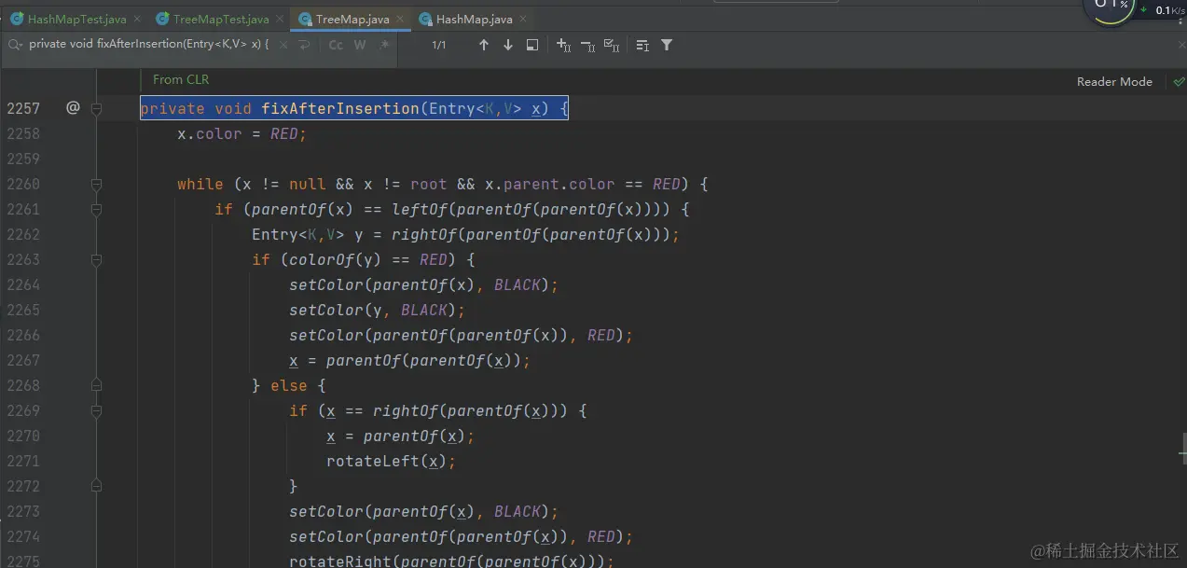Select the TreeMap.java tab
This screenshot has height=568, width=1187.
pos(352,19)
